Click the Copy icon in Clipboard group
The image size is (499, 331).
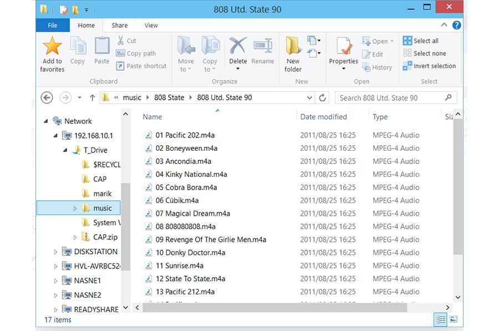[x=78, y=47]
